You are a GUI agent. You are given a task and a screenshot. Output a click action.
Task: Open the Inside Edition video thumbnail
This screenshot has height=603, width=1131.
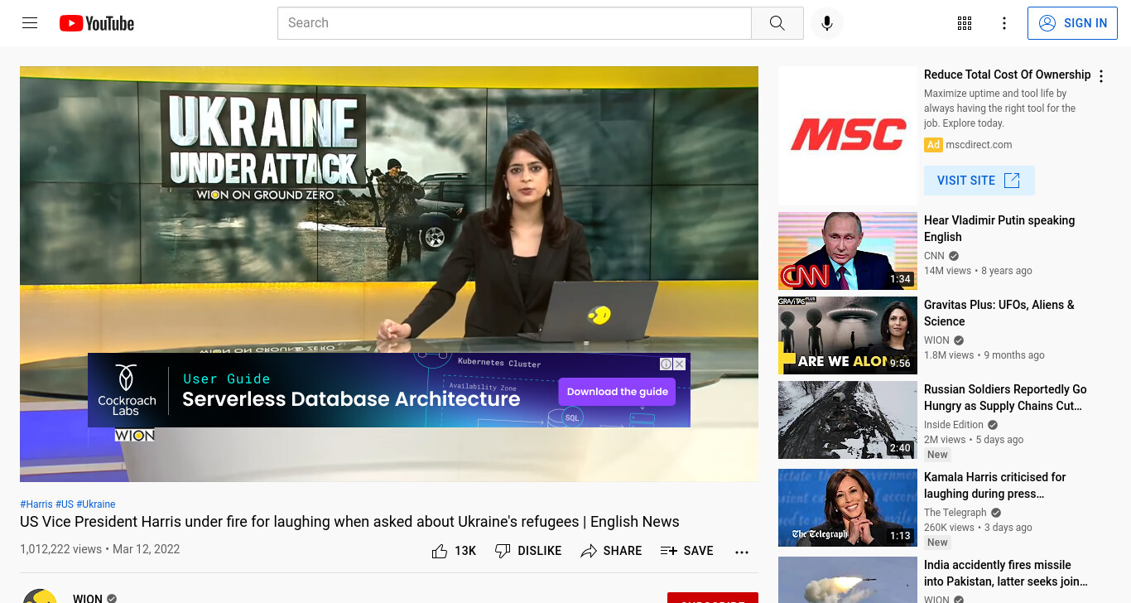click(848, 420)
